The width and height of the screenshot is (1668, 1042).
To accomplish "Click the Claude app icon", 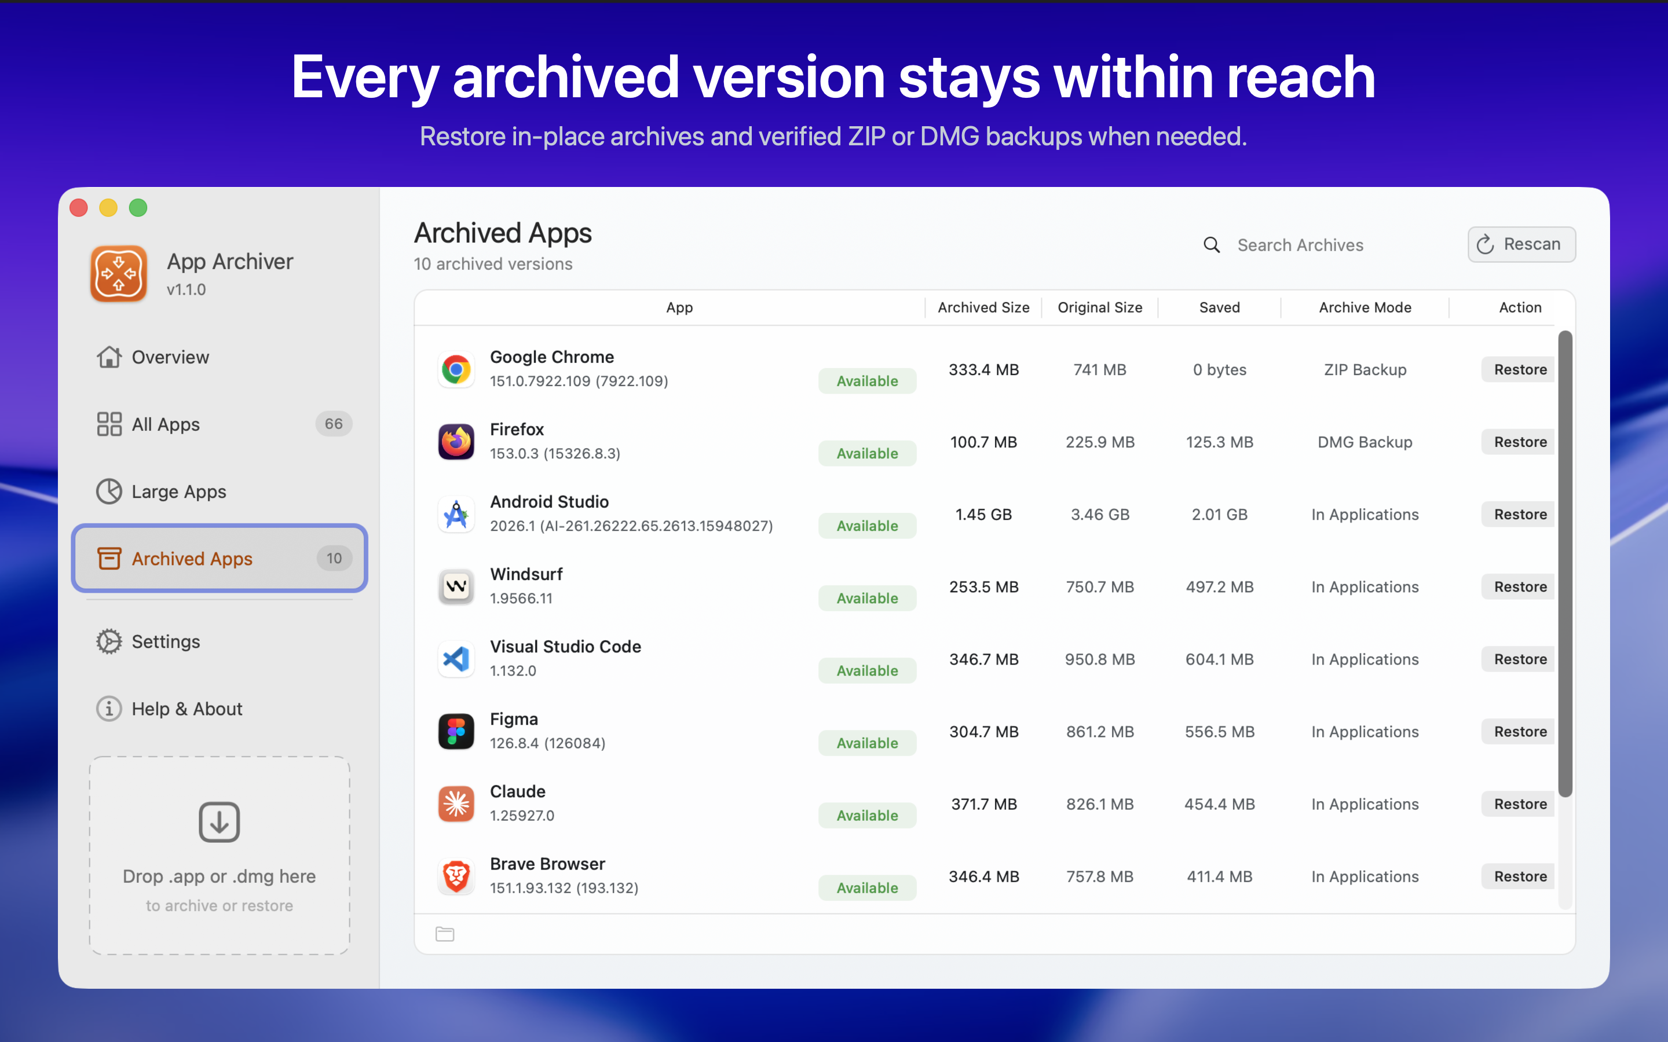I will click(x=456, y=804).
